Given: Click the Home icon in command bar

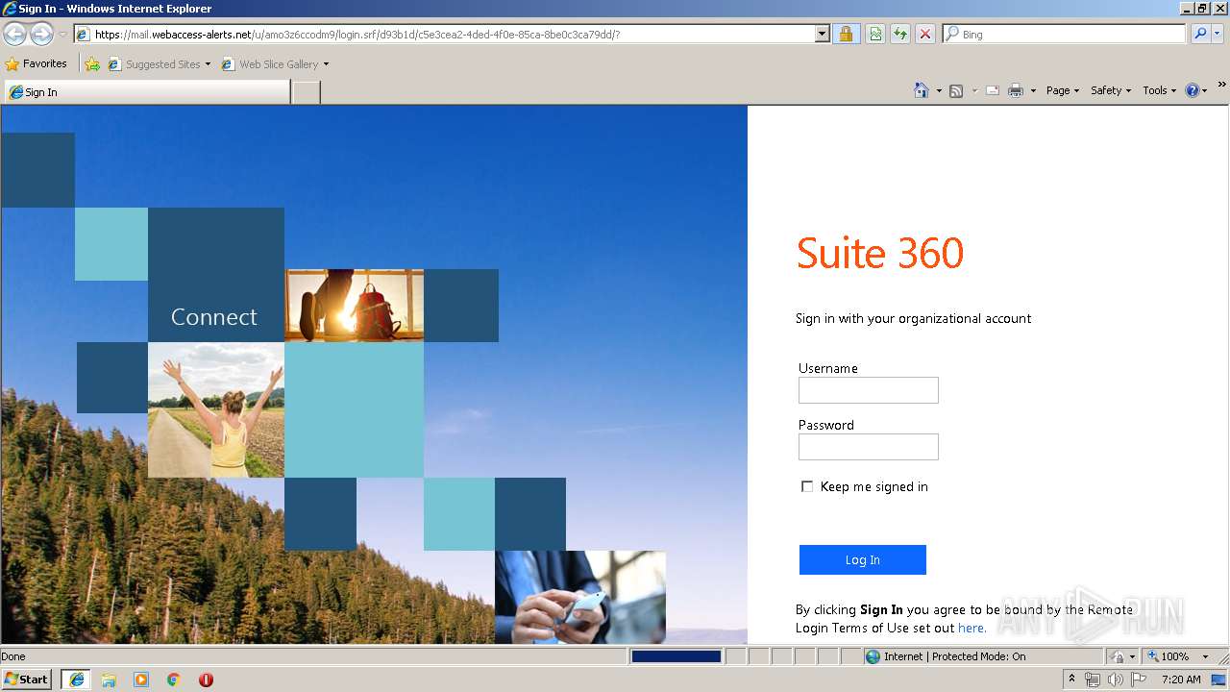Looking at the screenshot, I should [921, 90].
